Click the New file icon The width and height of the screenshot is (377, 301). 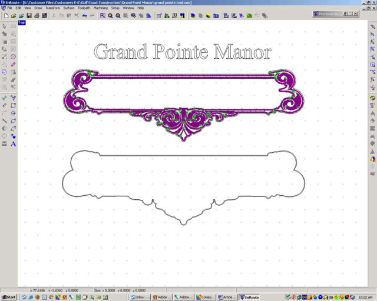pyautogui.click(x=5, y=16)
